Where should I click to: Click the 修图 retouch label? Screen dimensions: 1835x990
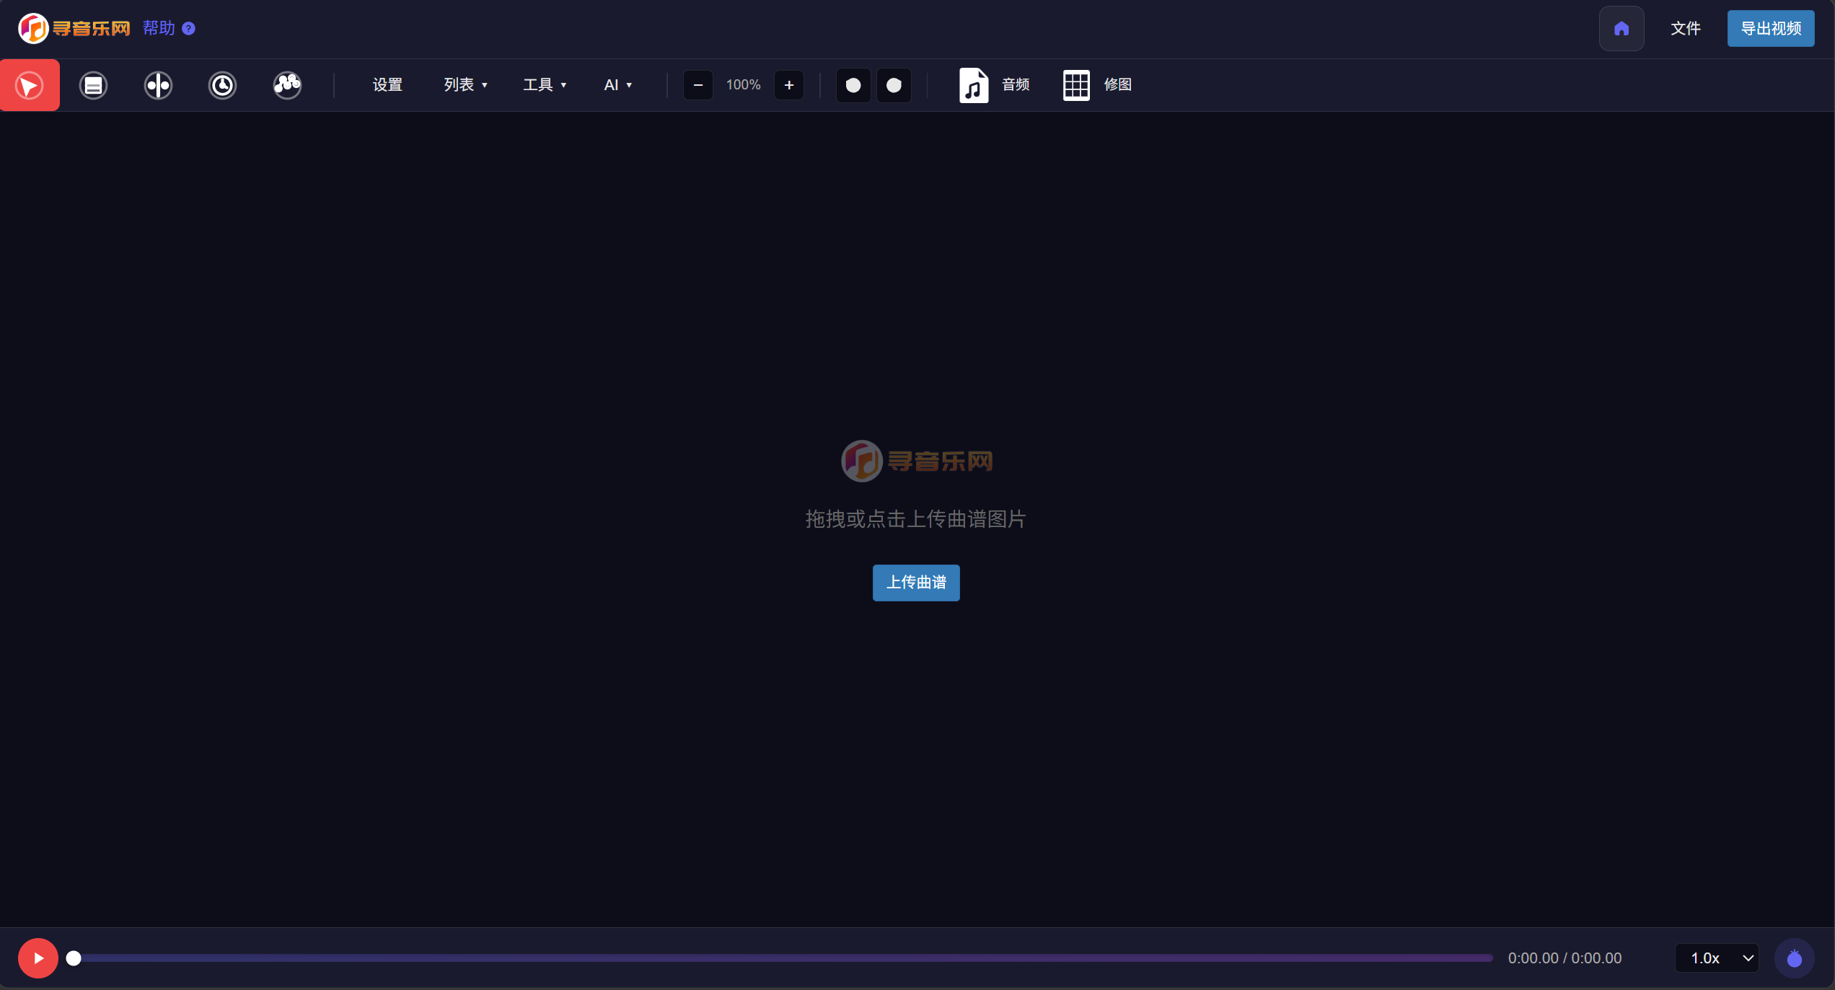(1118, 85)
